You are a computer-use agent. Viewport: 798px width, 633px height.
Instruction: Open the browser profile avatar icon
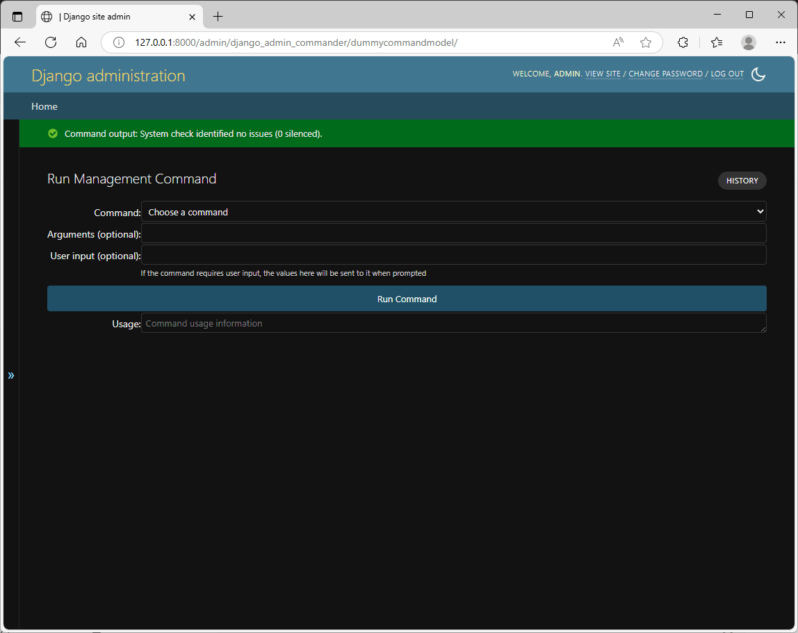[x=748, y=42]
